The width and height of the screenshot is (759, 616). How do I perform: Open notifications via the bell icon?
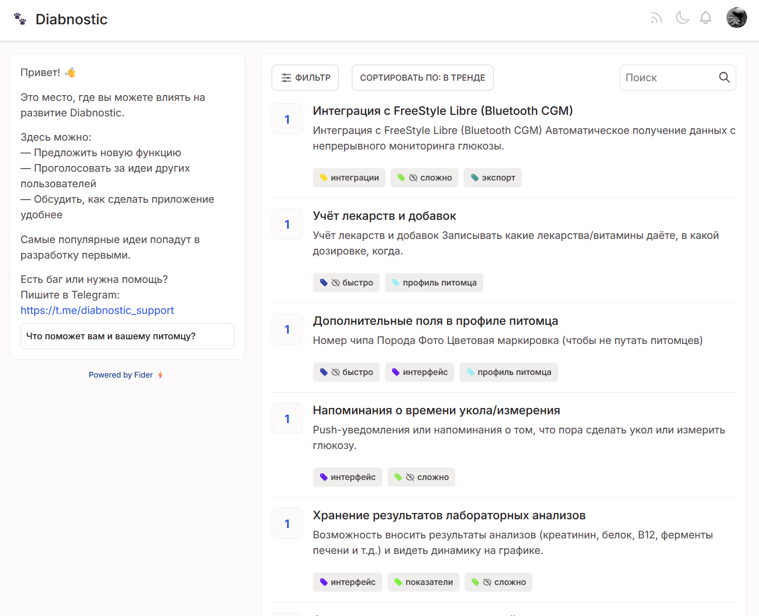coord(705,18)
